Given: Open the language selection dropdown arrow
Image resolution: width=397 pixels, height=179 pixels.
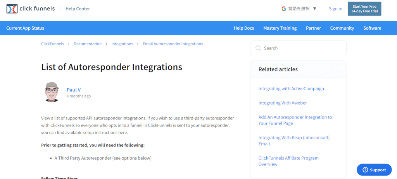Looking at the screenshot, I should (314, 8).
